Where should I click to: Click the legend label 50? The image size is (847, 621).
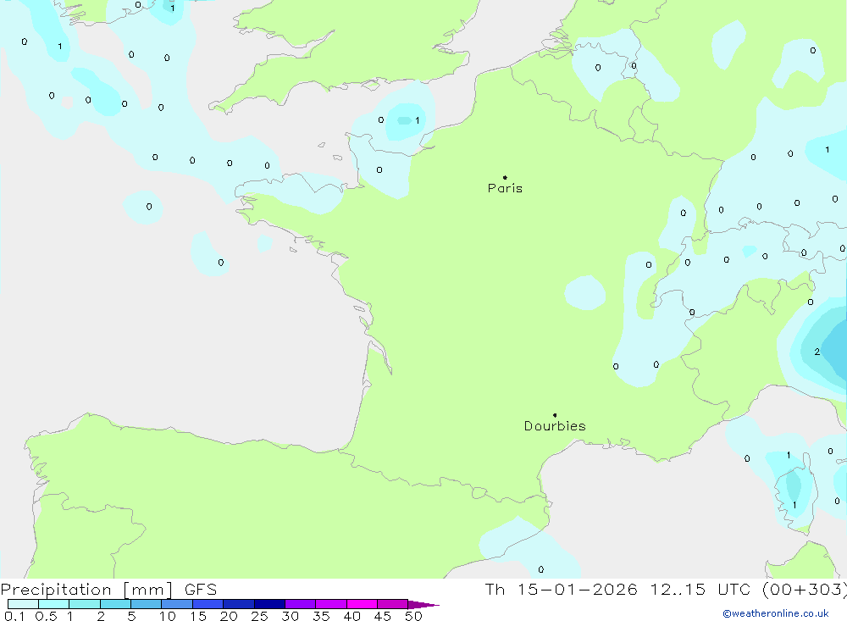click(413, 616)
